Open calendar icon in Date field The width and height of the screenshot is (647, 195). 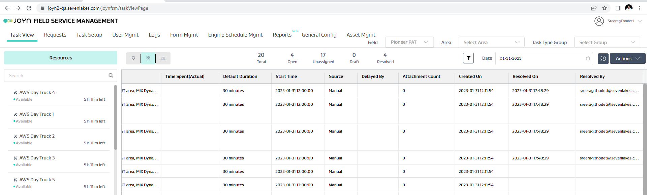click(x=588, y=58)
